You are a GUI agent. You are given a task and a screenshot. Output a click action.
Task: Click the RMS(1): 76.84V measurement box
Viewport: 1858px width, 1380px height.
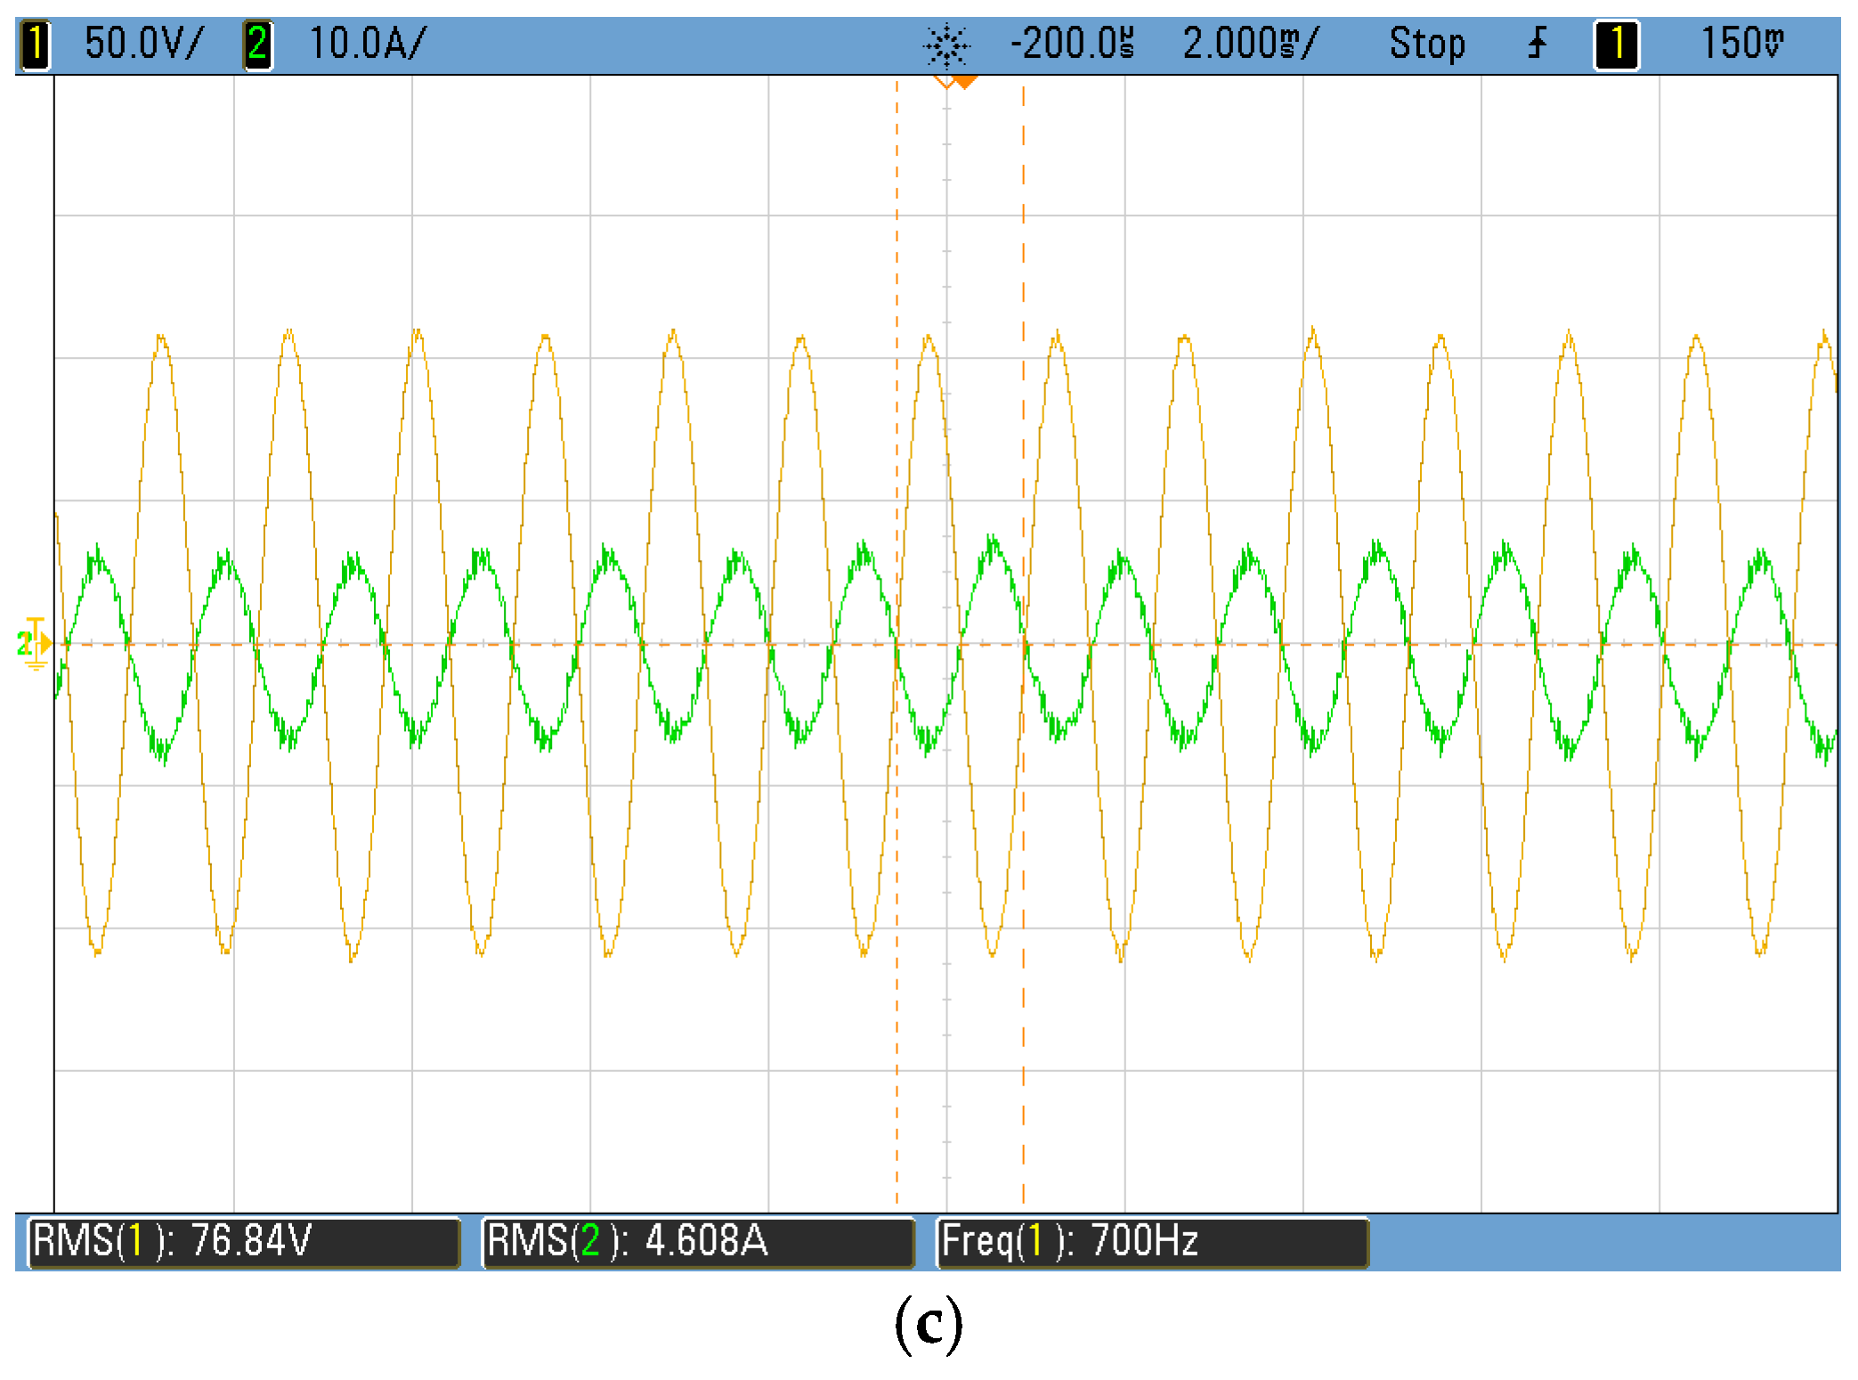point(244,1241)
